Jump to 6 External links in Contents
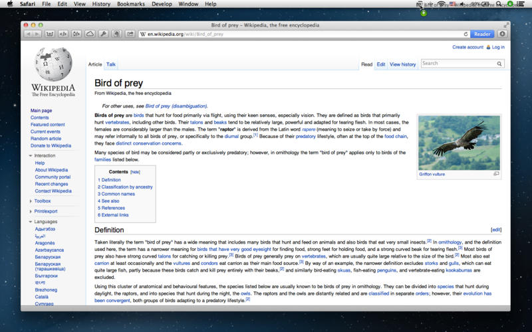This screenshot has width=532, height=332. [113, 215]
